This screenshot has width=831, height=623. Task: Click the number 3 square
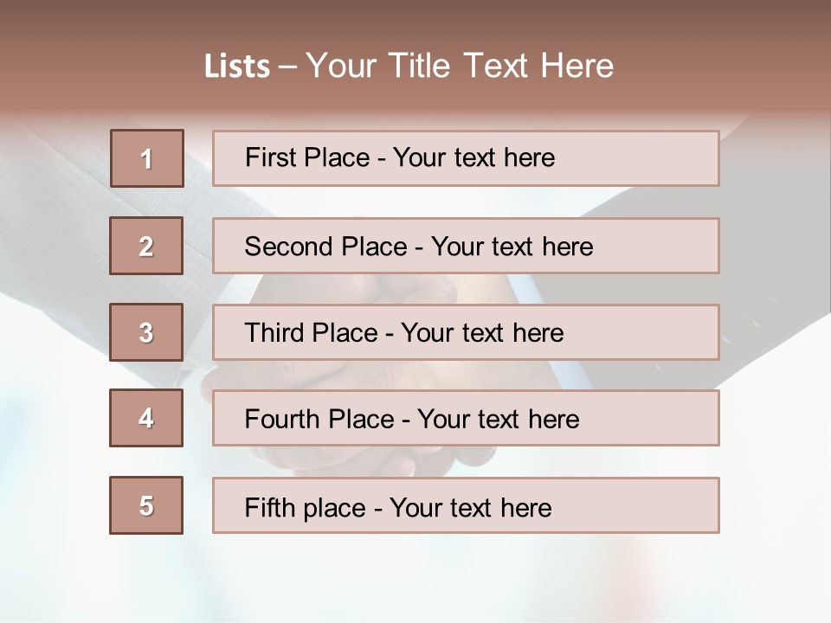click(x=146, y=332)
